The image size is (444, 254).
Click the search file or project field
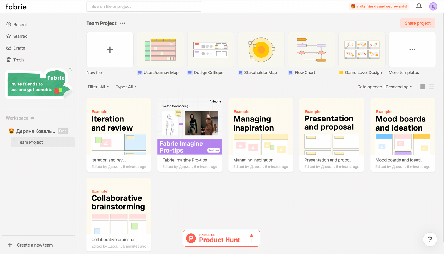pos(144,6)
